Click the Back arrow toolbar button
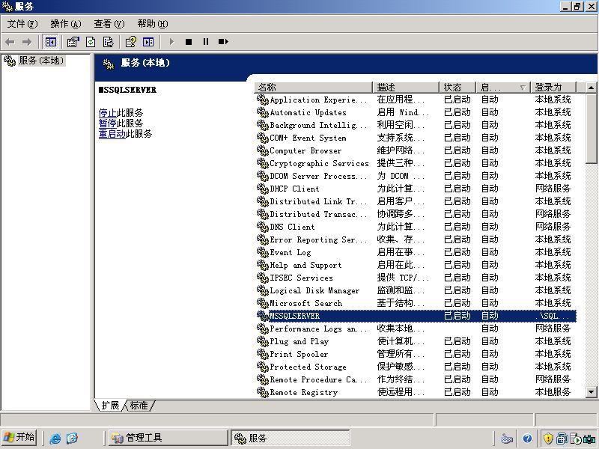The width and height of the screenshot is (599, 449). pos(10,42)
